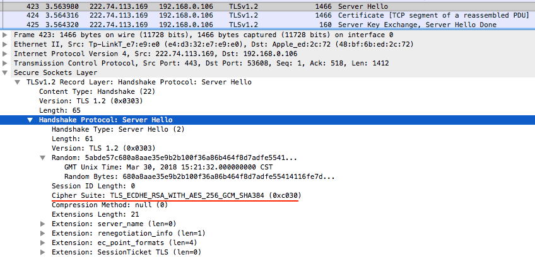535x257 pixels.
Task: Expand Transmission Control Protocol section
Action: click(x=5, y=64)
